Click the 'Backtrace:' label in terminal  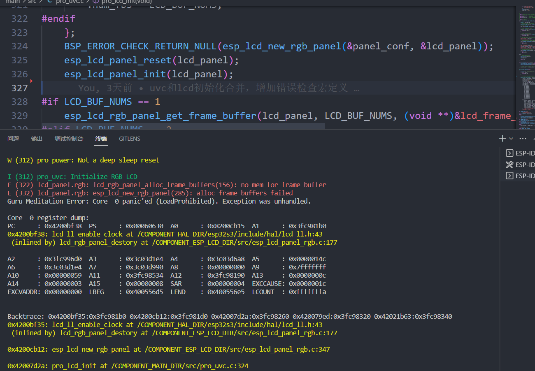click(x=26, y=316)
